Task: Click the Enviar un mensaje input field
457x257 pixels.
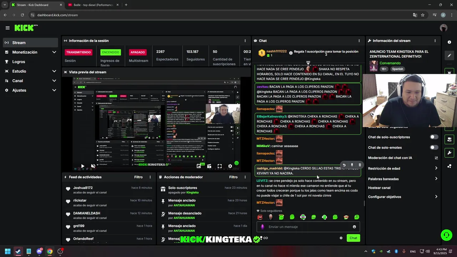Action: (x=308, y=227)
